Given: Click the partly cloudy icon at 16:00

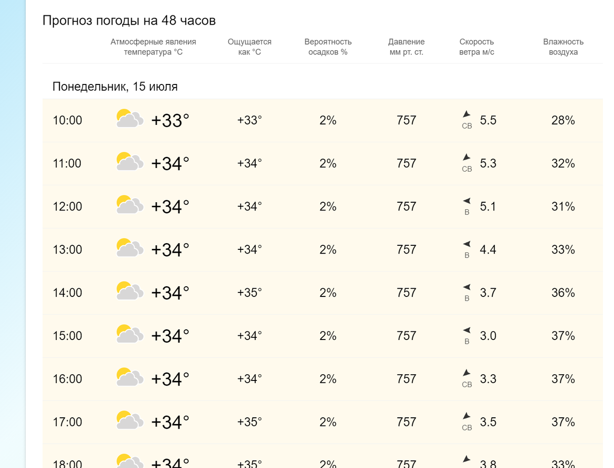Looking at the screenshot, I should pyautogui.click(x=130, y=376).
